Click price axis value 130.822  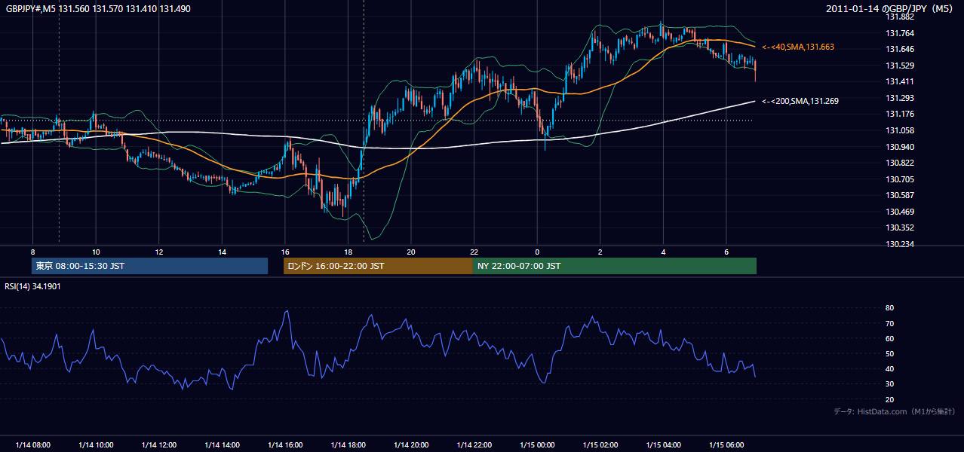click(899, 163)
